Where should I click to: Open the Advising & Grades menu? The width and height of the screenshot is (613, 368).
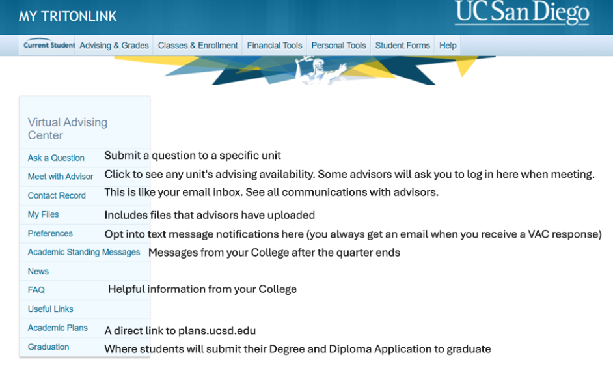point(114,46)
